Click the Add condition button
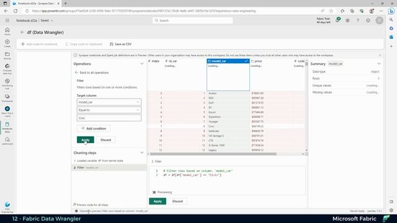Screen dimensions: 397x223 [94, 128]
